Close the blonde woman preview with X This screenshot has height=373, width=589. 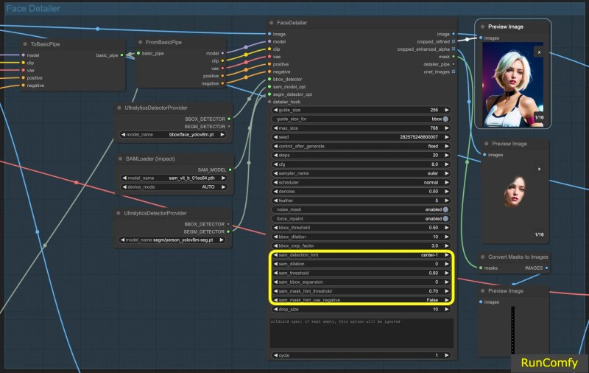coord(539,52)
